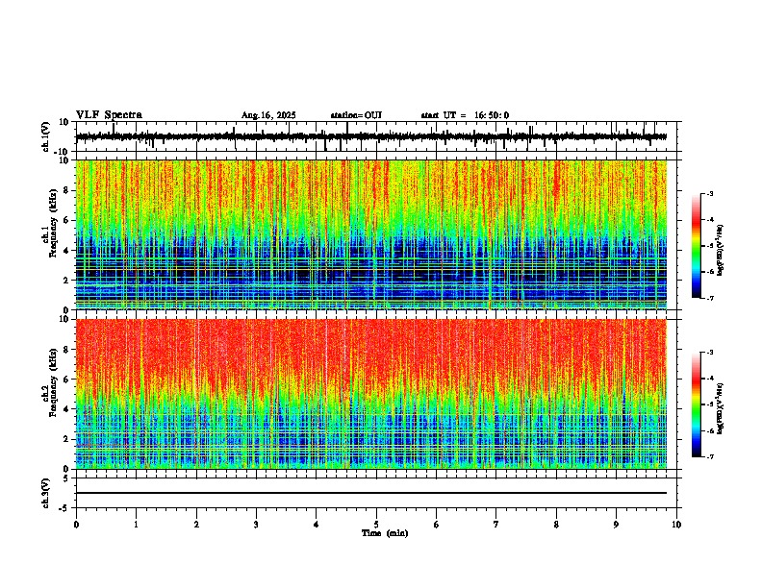Click the ch.1 "Frequency (kHz)" axis label
762x588 pixels.
pyautogui.click(x=52, y=223)
